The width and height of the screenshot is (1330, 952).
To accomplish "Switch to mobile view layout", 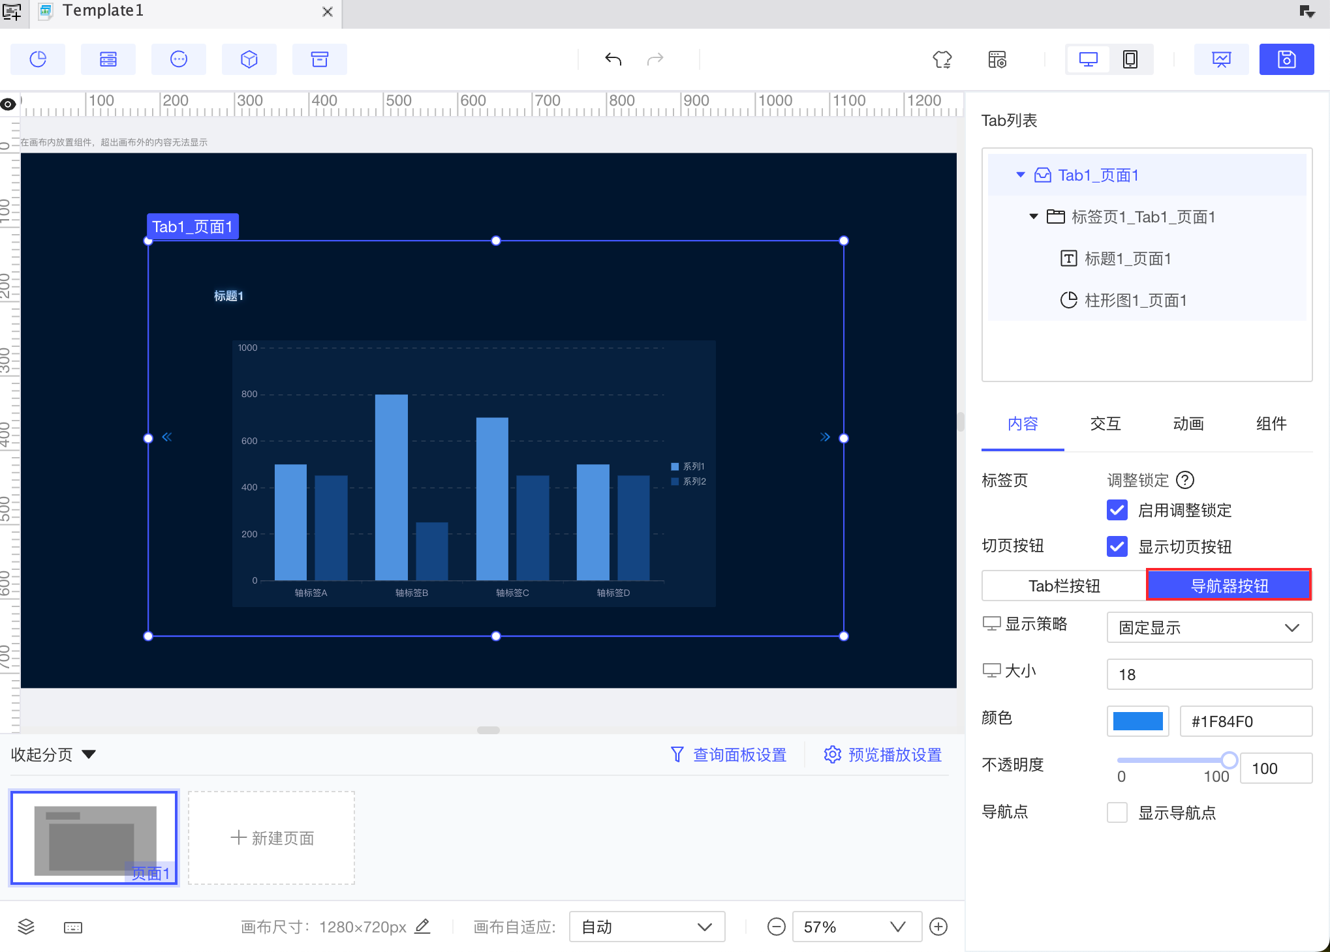I will click(x=1130, y=59).
